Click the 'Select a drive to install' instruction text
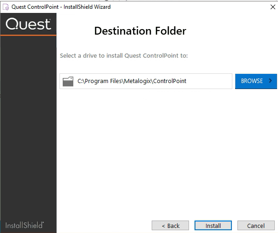 (124, 56)
